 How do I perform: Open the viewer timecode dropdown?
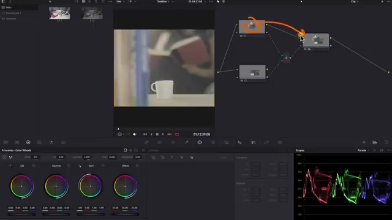197,1
